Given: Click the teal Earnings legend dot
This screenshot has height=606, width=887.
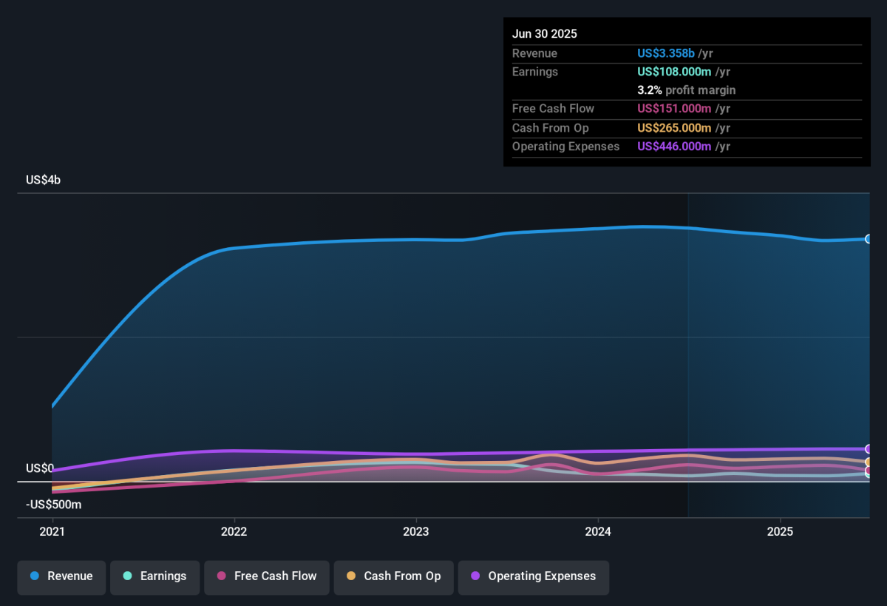Looking at the screenshot, I should point(127,576).
